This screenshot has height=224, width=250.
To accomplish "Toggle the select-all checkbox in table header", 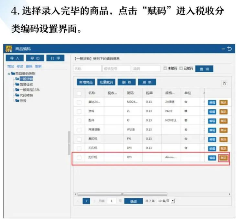I will 79,93.
